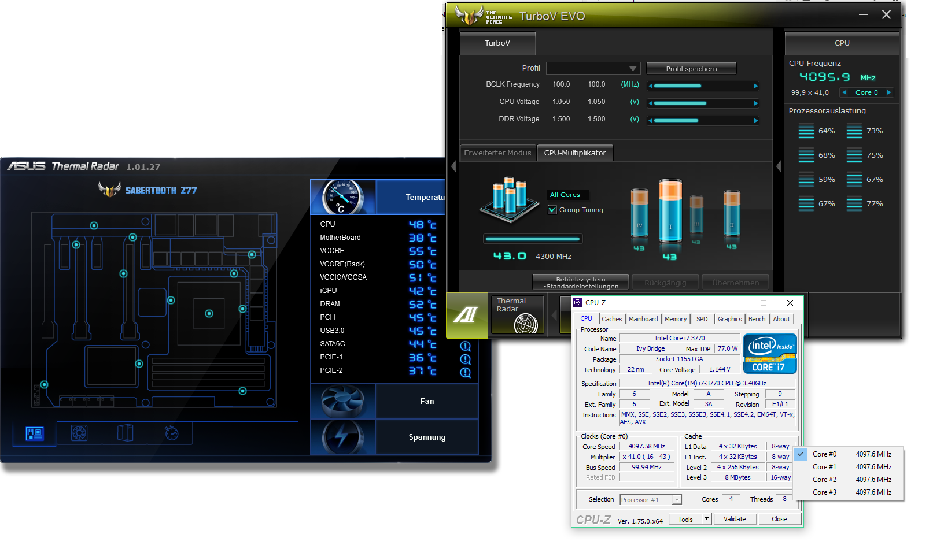Select the core II battery

point(732,214)
